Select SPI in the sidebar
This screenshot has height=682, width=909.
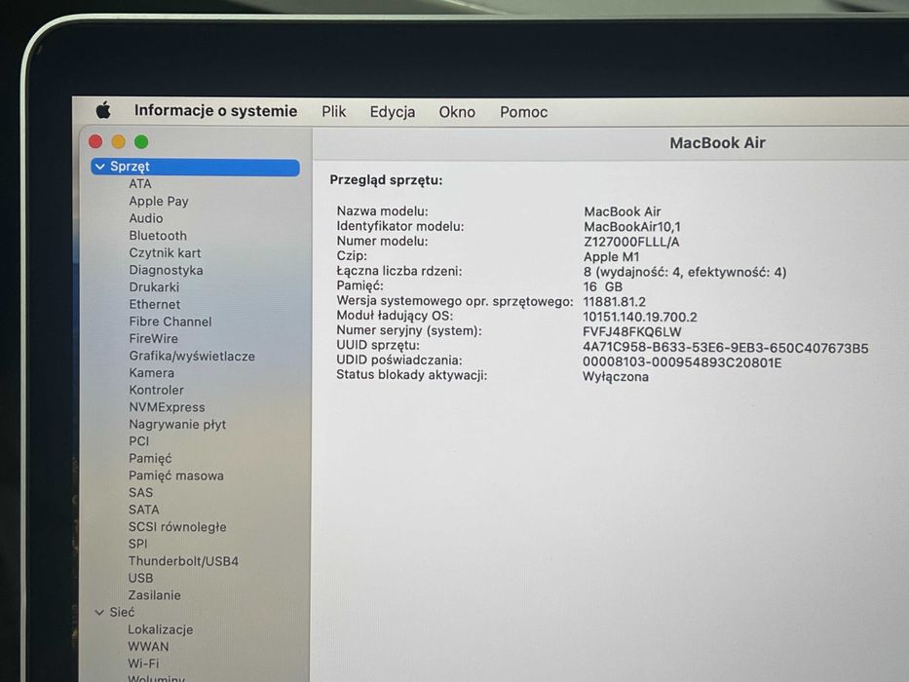(x=138, y=544)
